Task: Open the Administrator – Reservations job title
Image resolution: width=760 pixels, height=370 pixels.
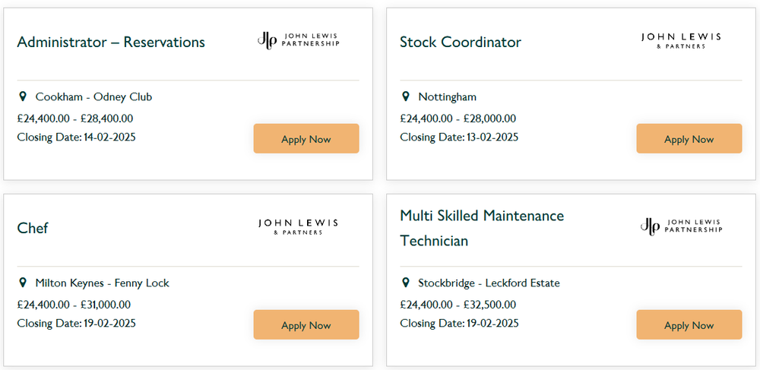Action: [111, 42]
